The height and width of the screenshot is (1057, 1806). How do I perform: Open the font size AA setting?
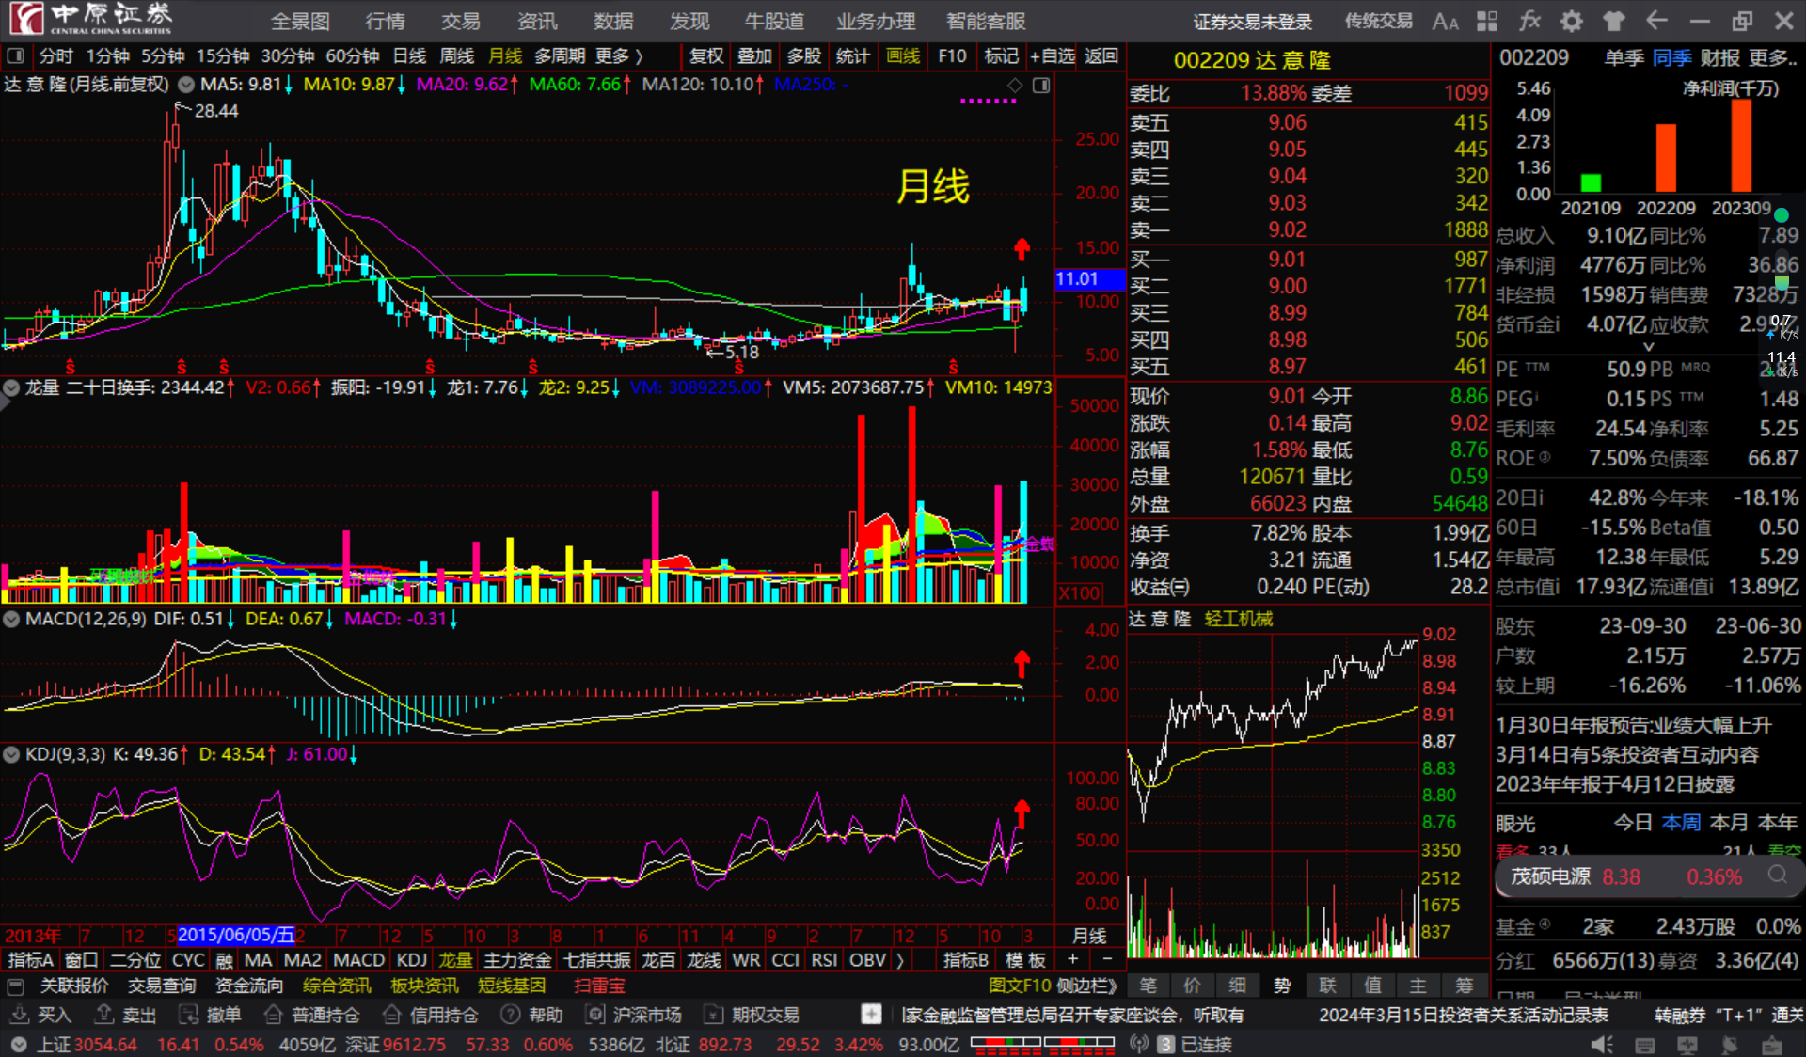tap(1445, 21)
